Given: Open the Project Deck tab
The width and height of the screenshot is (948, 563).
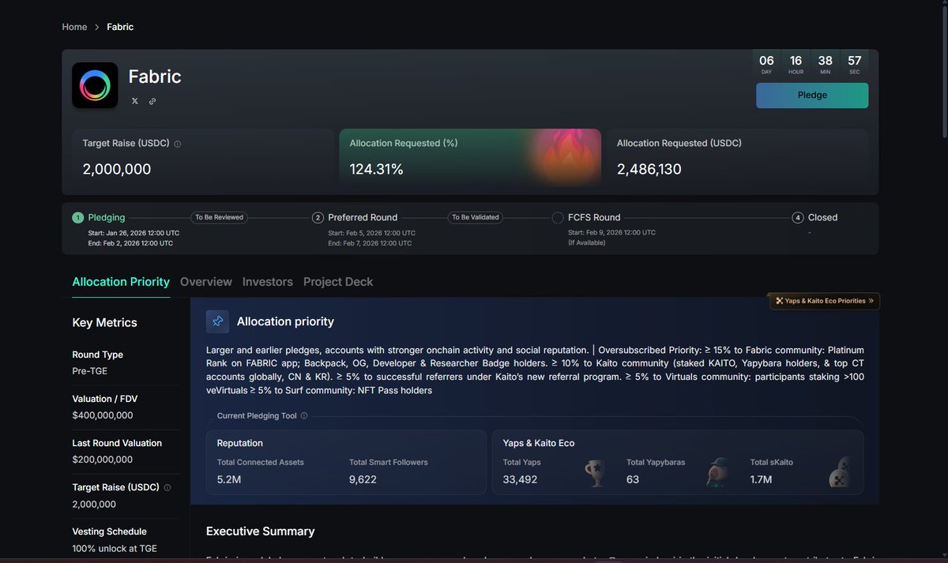Looking at the screenshot, I should [338, 282].
